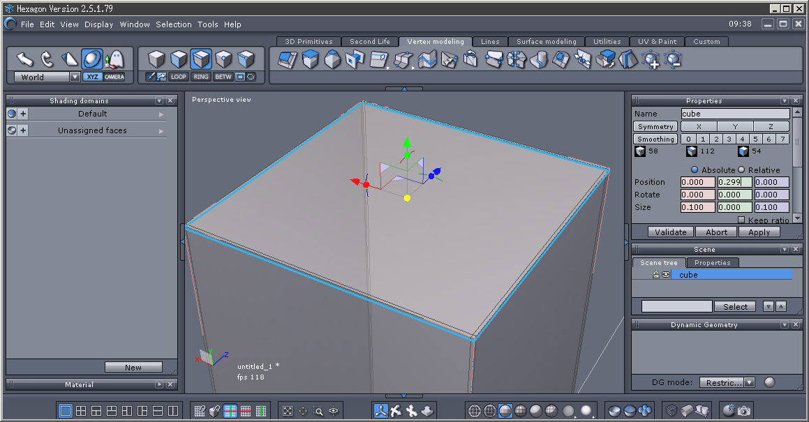Click the Abort button
The width and height of the screenshot is (809, 422).
717,232
